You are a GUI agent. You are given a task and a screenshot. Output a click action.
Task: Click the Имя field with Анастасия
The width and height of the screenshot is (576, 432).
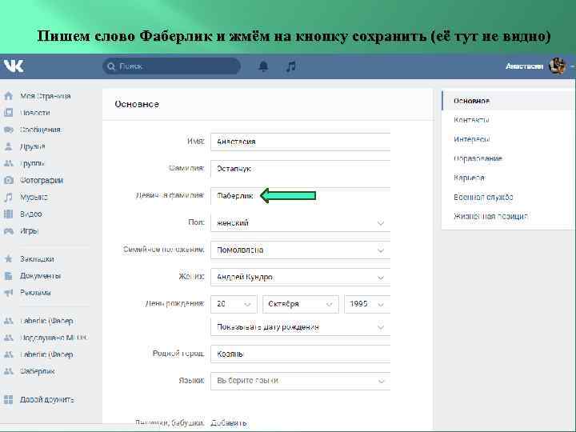(301, 142)
